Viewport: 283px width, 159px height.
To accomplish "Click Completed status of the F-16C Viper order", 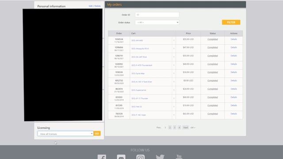I will (213, 114).
